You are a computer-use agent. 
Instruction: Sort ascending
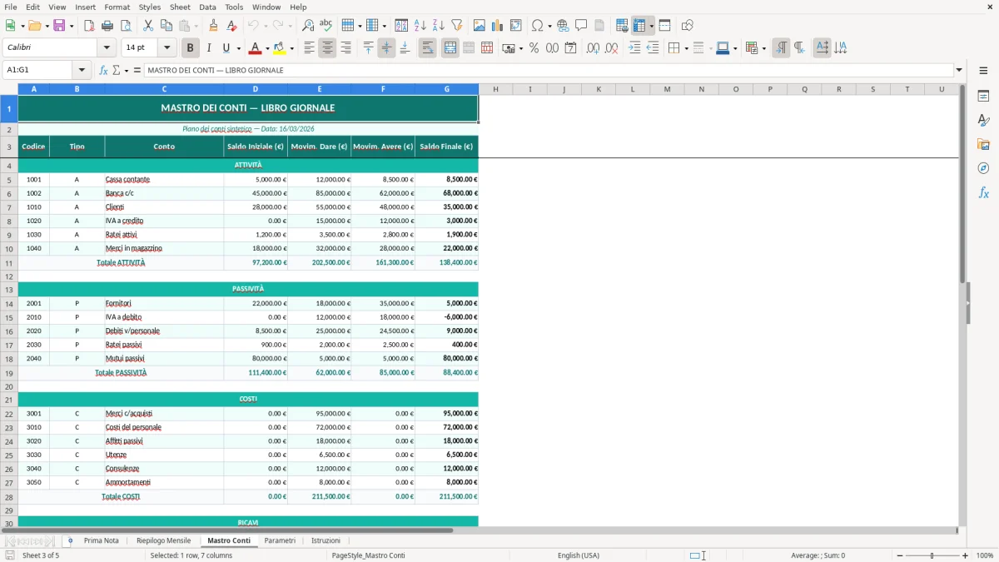tap(420, 26)
